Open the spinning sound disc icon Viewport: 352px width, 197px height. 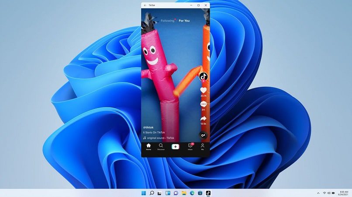pyautogui.click(x=203, y=135)
